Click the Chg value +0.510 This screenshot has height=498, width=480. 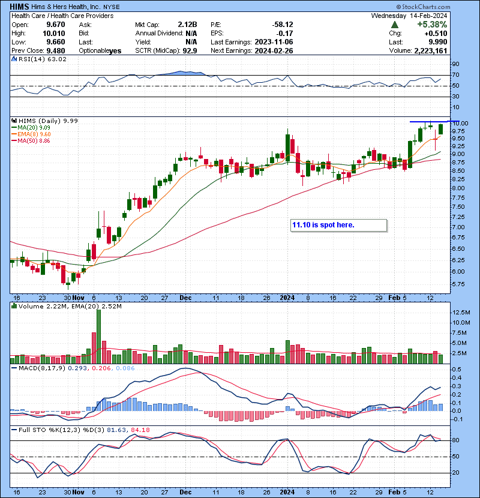(x=436, y=34)
